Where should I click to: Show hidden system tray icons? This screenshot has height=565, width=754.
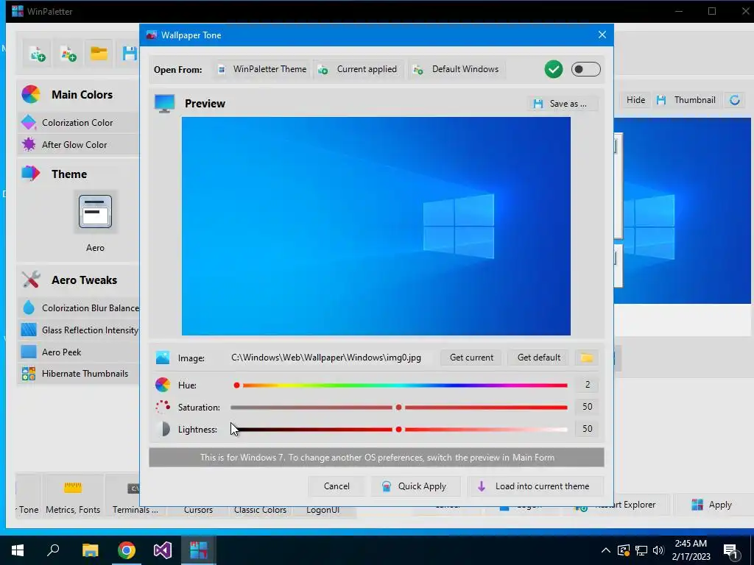[x=606, y=550]
